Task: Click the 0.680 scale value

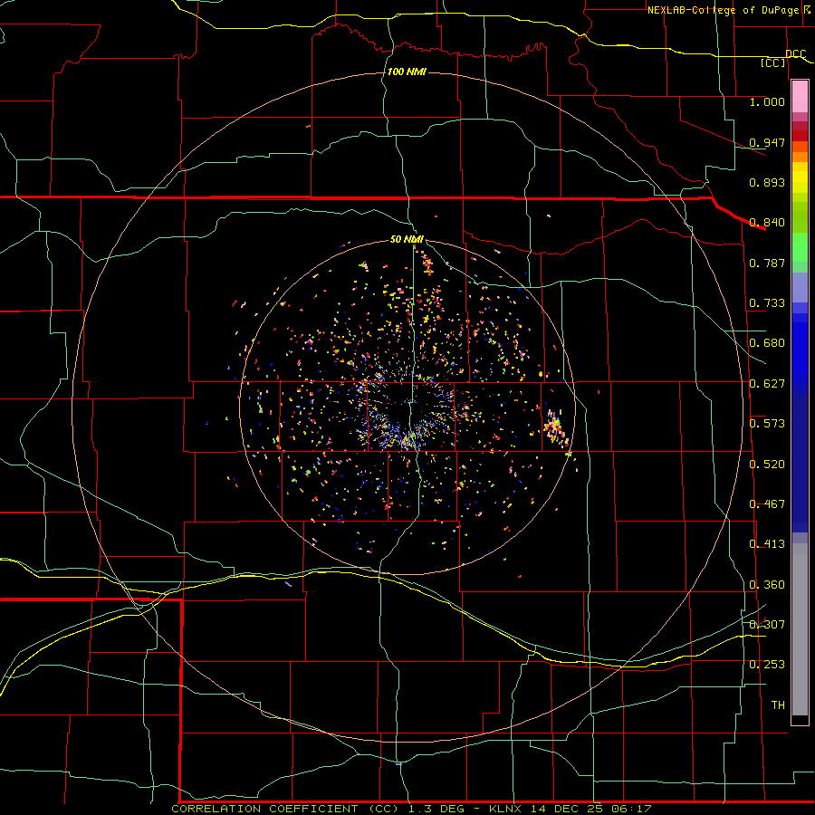Action: tap(767, 343)
